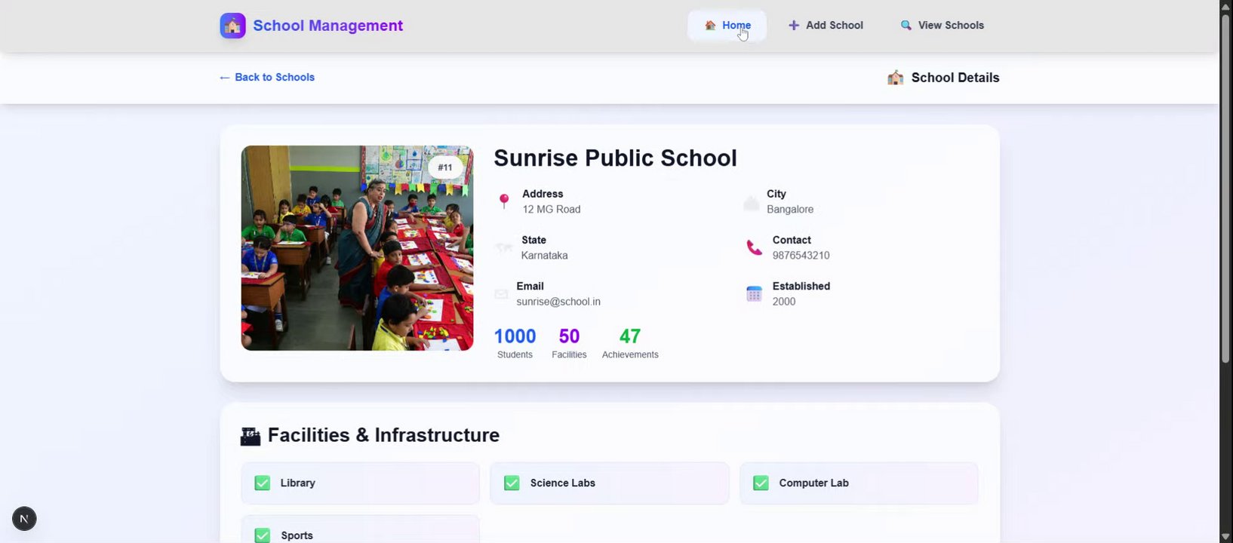Open the Add School nav item
Image resolution: width=1233 pixels, height=543 pixels.
coord(826,26)
